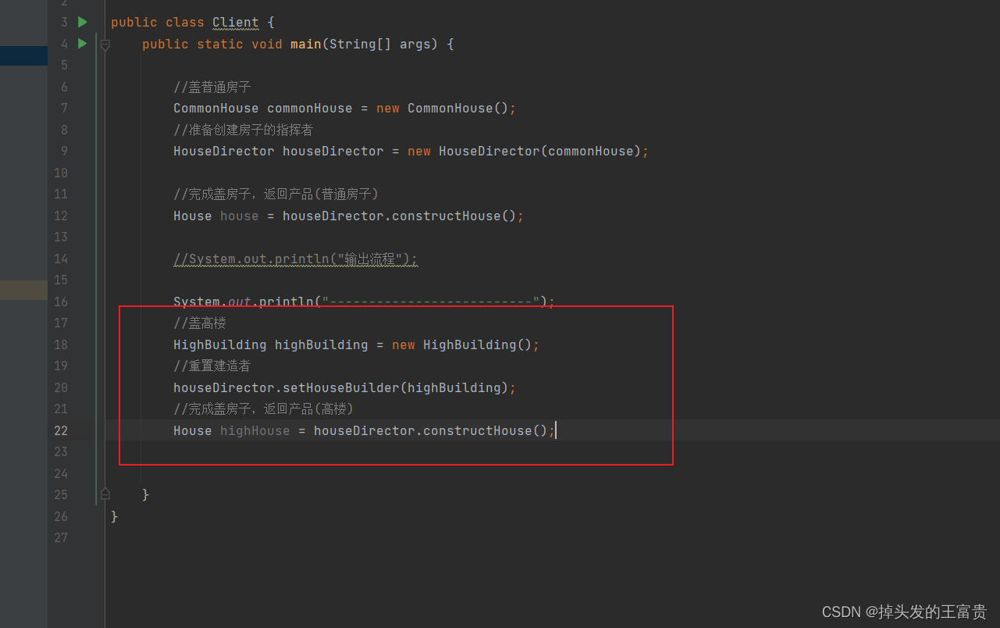This screenshot has height=628, width=1000.
Task: Click the highBuilding variable declaration on line 18
Action: pyautogui.click(x=321, y=345)
